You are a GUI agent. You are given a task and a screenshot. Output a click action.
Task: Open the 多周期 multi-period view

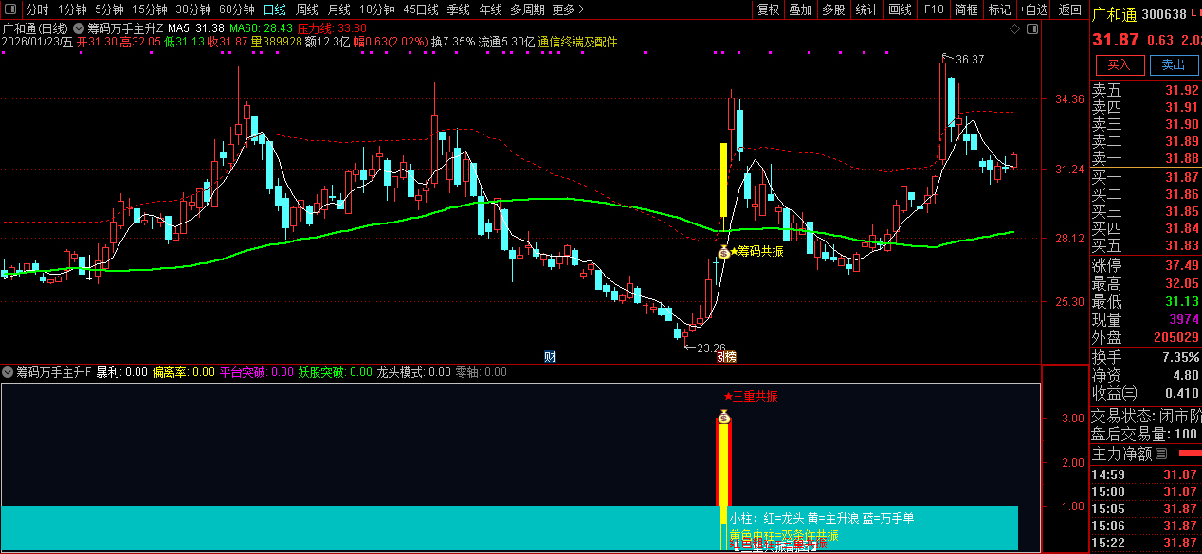[527, 9]
